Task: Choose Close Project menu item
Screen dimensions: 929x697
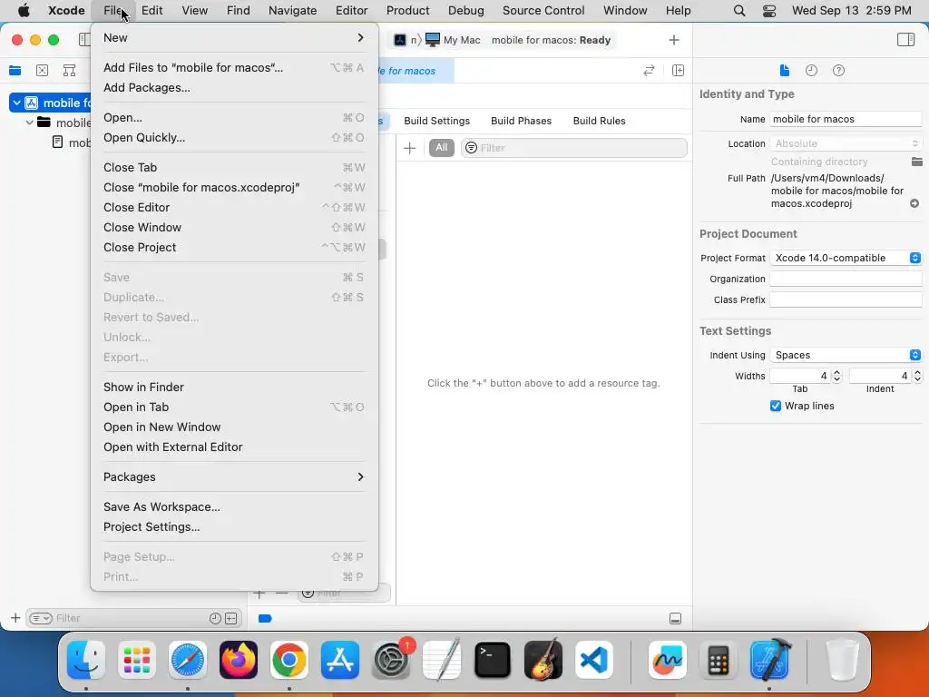Action: tap(234, 248)
